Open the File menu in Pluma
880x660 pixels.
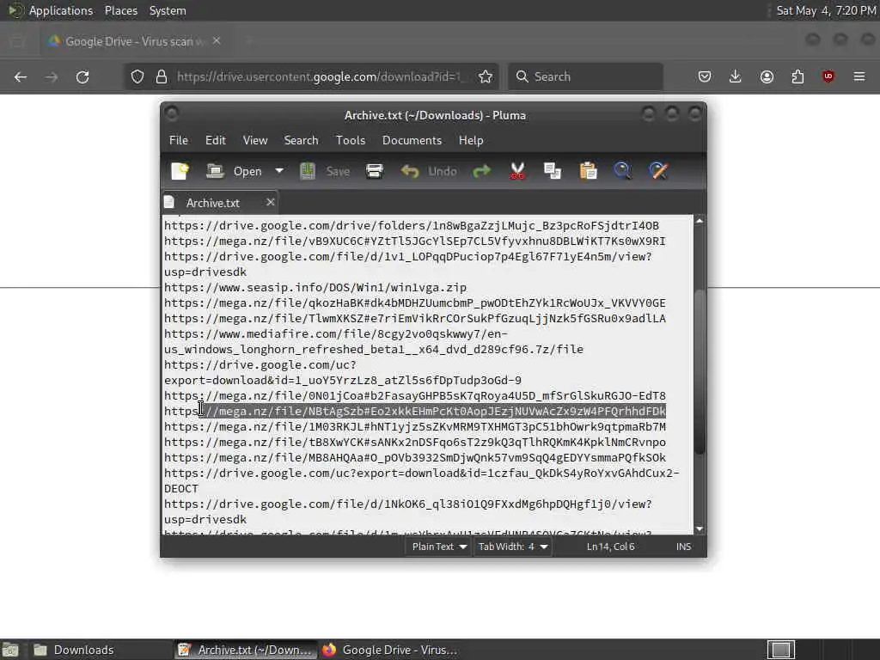point(179,140)
